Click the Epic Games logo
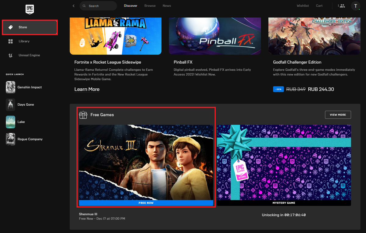 [x=30, y=9]
